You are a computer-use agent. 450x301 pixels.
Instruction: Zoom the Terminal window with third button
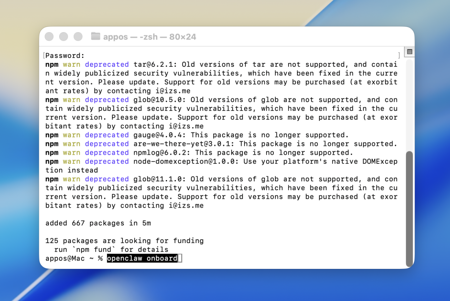pyautogui.click(x=78, y=37)
